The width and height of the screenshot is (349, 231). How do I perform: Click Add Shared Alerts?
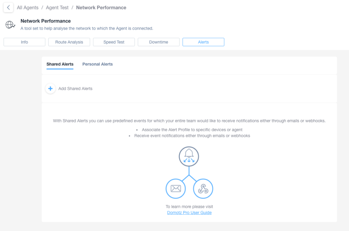(75, 88)
